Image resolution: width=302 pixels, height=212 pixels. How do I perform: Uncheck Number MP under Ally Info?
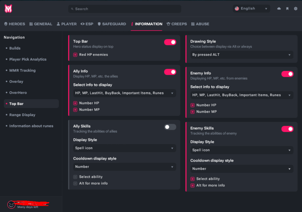[x=75, y=110]
